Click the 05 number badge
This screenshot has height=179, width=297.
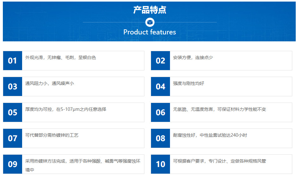[x=13, y=112]
